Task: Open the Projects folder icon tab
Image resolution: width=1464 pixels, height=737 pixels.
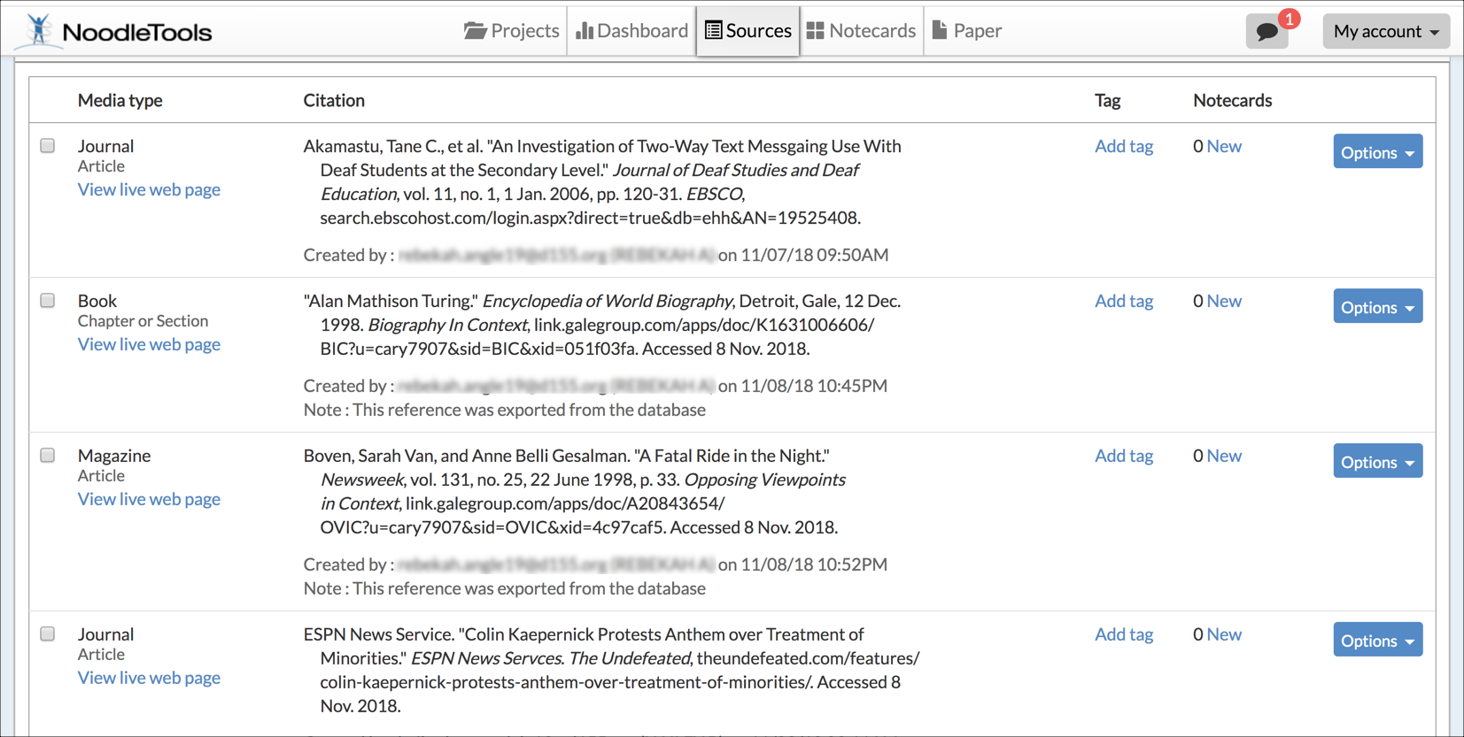Action: click(476, 31)
